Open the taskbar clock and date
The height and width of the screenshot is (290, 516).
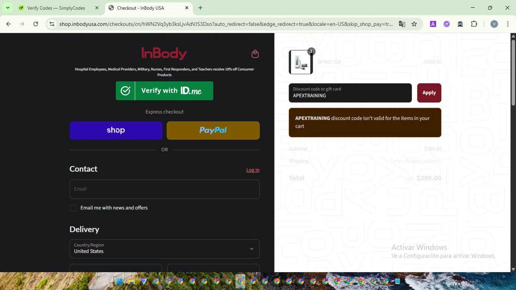pyautogui.click(x=499, y=281)
